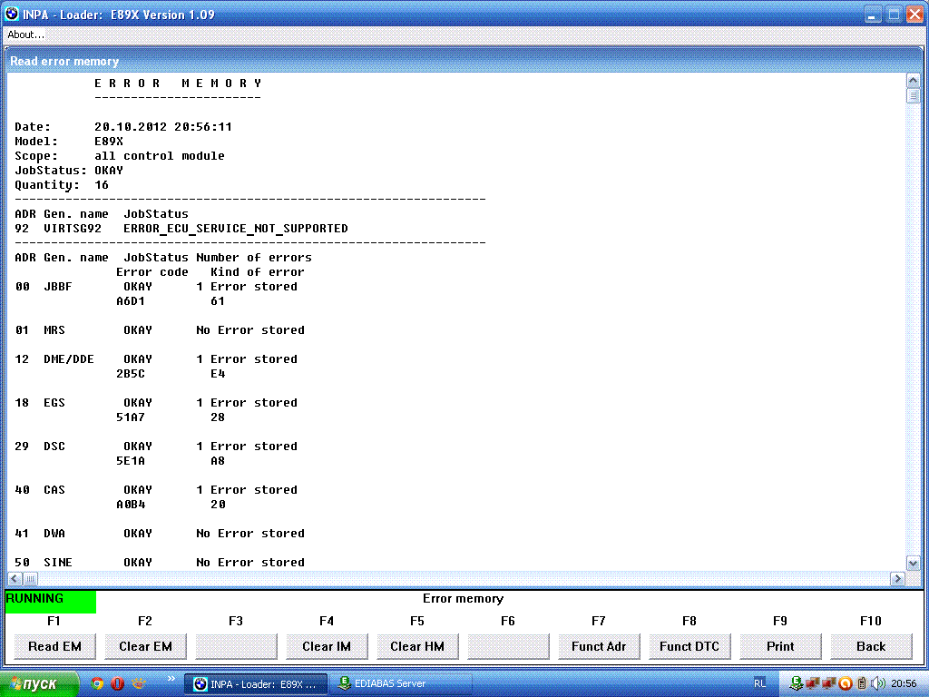Expand quick launch overflow chevron
This screenshot has height=697, width=929.
pyautogui.click(x=170, y=680)
